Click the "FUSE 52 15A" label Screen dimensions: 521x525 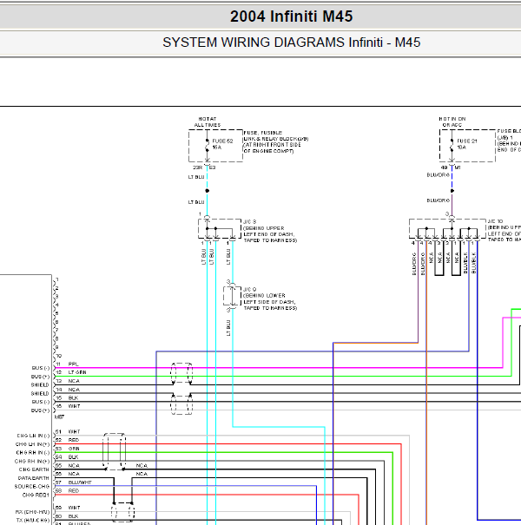click(x=222, y=144)
